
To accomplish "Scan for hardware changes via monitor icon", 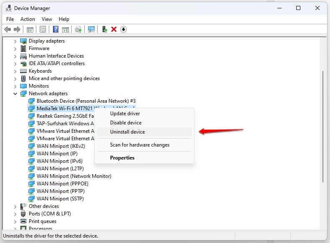I will click(x=91, y=29).
